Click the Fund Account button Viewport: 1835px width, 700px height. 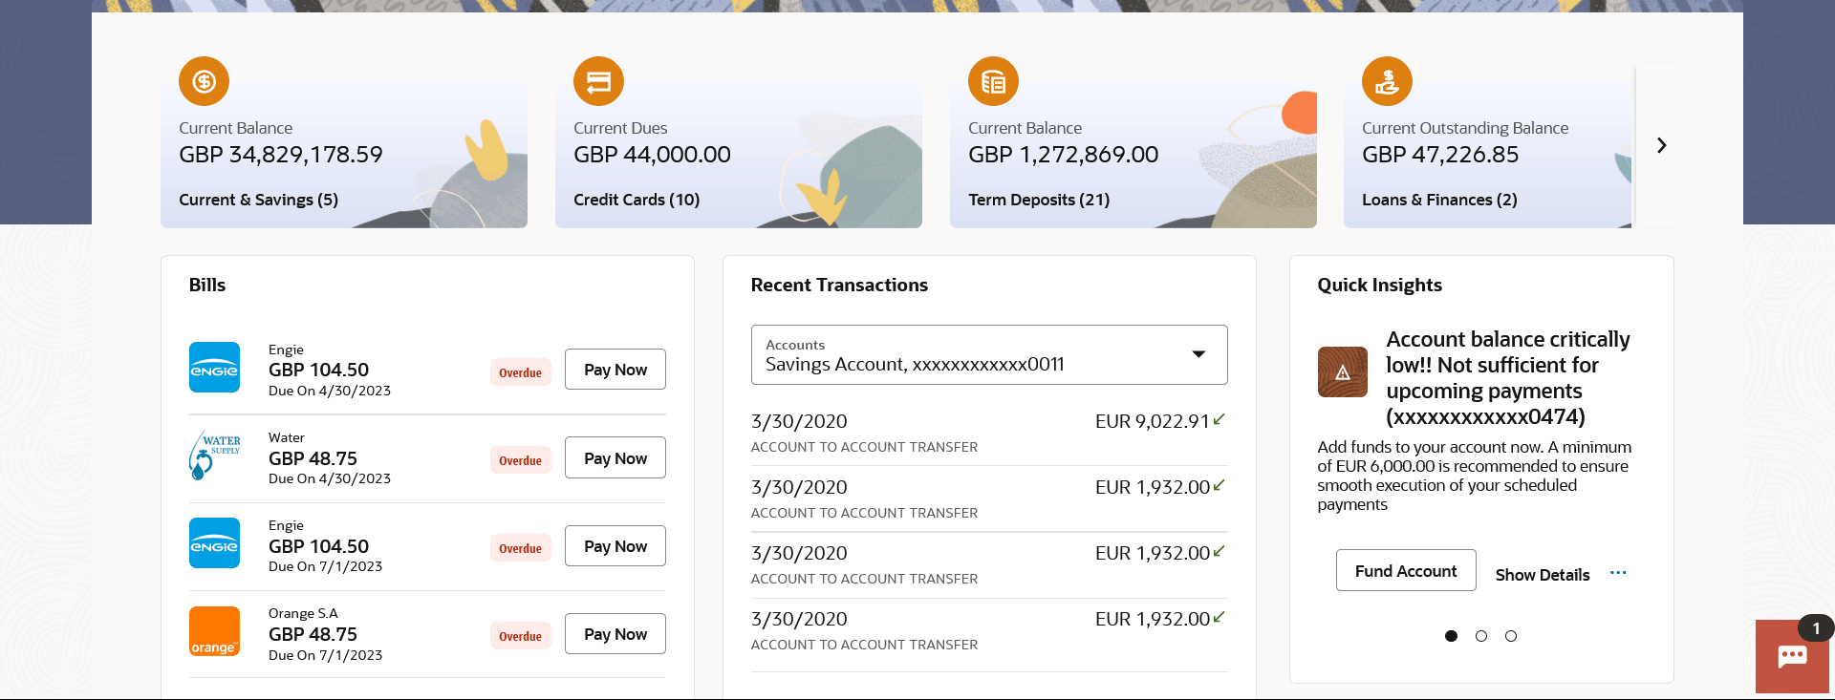click(1405, 571)
